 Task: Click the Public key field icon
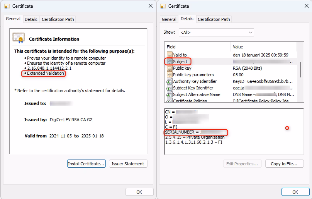pyautogui.click(x=170, y=68)
